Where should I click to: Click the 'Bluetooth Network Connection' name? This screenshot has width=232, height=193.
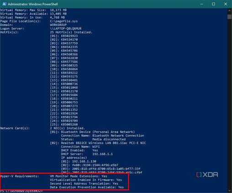(x=118, y=135)
